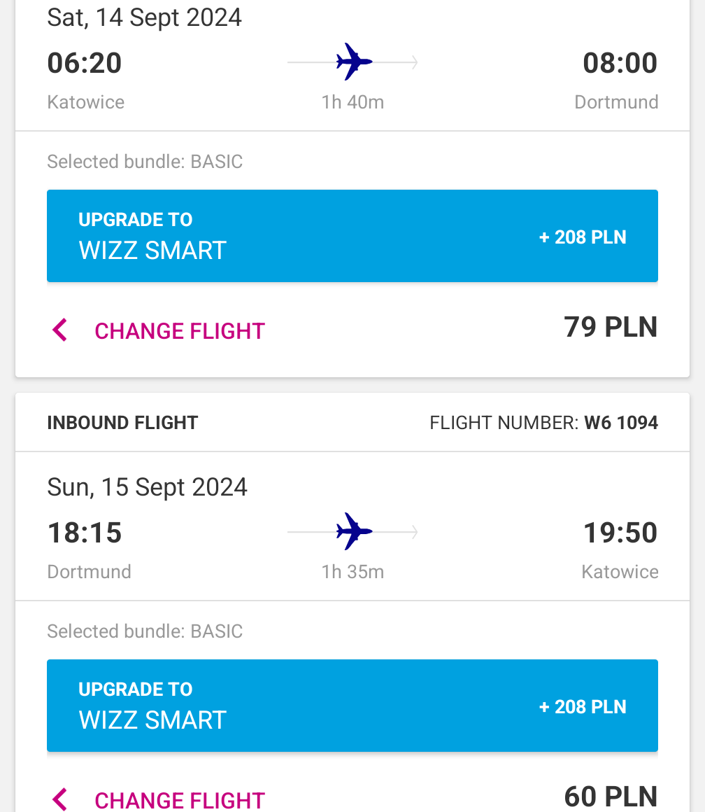Click the outbound flight airplane icon
The image size is (705, 812).
(x=354, y=62)
